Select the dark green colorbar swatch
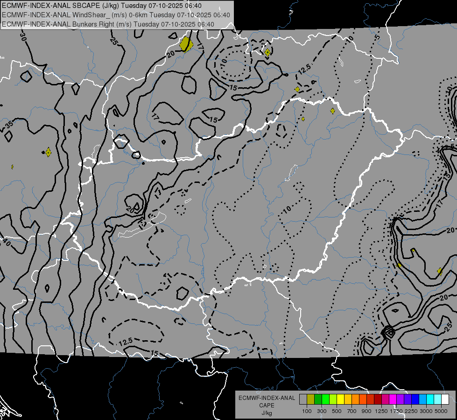Image resolution: width=457 pixels, height=420 pixels. [318, 399]
